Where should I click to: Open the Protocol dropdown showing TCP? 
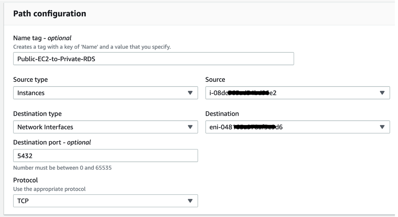tap(100, 200)
